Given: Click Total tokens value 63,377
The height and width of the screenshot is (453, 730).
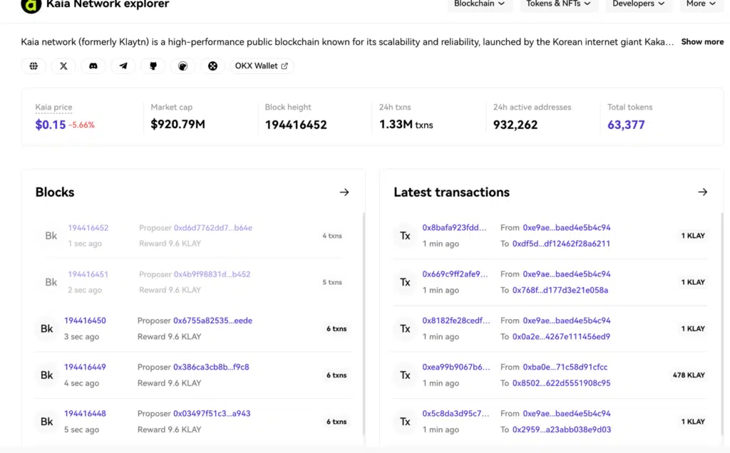Looking at the screenshot, I should coord(626,125).
